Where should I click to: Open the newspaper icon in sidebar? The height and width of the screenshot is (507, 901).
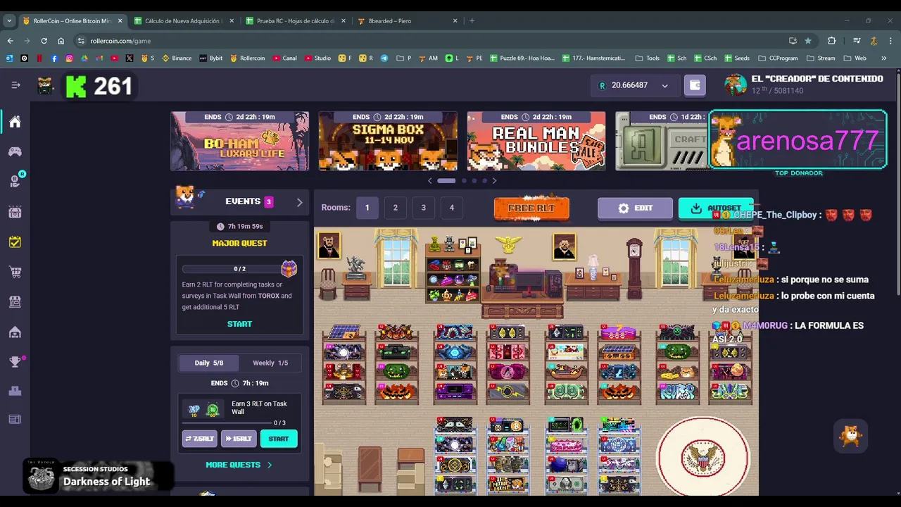pyautogui.click(x=15, y=420)
